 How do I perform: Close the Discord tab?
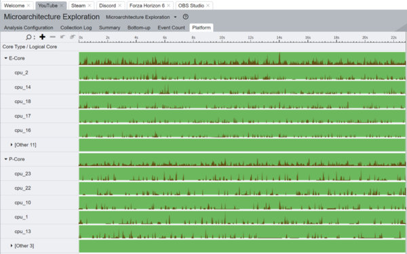119,5
